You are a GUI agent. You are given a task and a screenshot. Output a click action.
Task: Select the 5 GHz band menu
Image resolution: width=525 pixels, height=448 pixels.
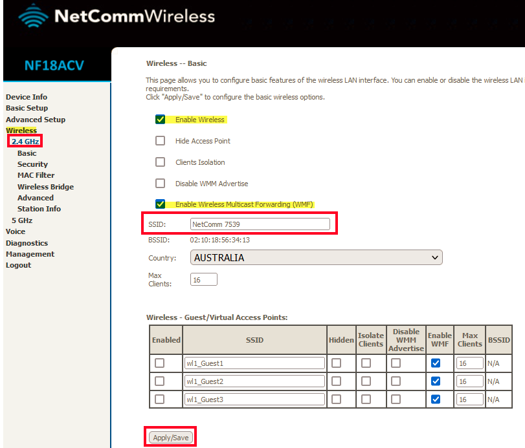[21, 220]
